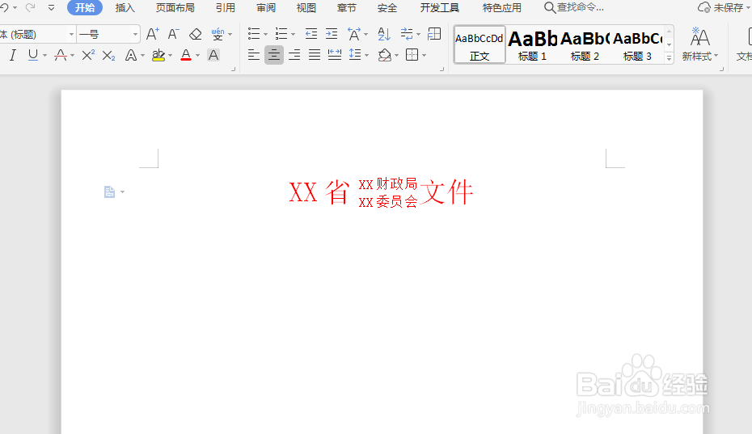This screenshot has width=752, height=434.
Task: Open the font size dropdown showing 一号
Action: 135,34
